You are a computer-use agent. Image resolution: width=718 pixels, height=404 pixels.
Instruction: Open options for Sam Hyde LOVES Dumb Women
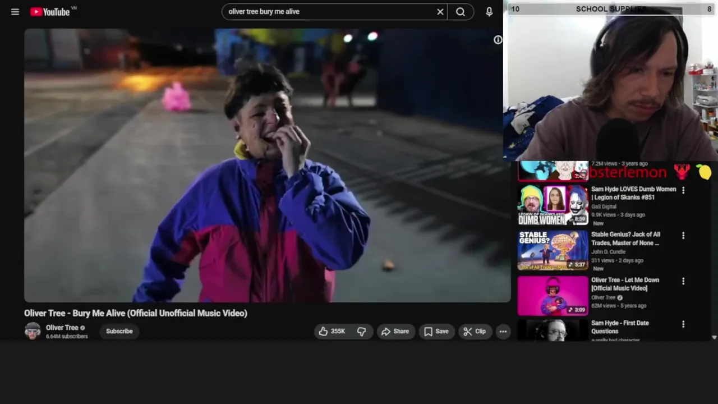coord(683,190)
